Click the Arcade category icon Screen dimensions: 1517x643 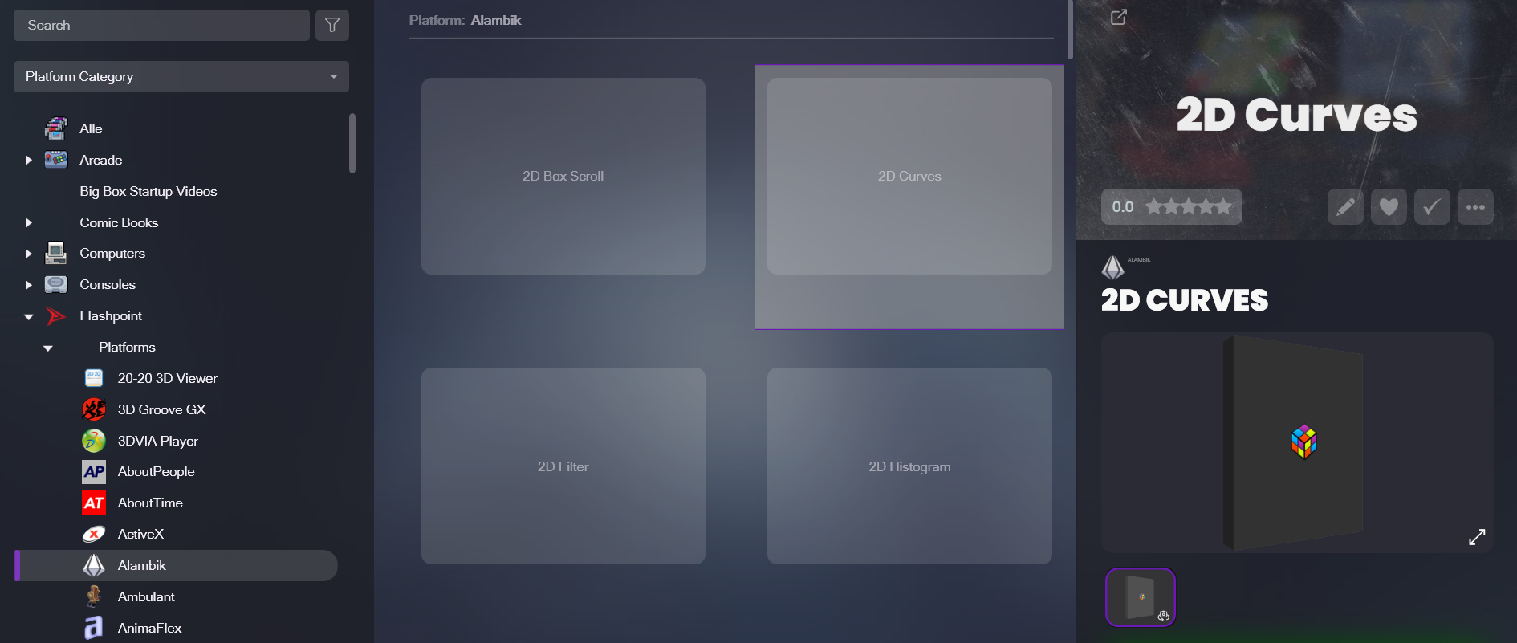tap(56, 160)
